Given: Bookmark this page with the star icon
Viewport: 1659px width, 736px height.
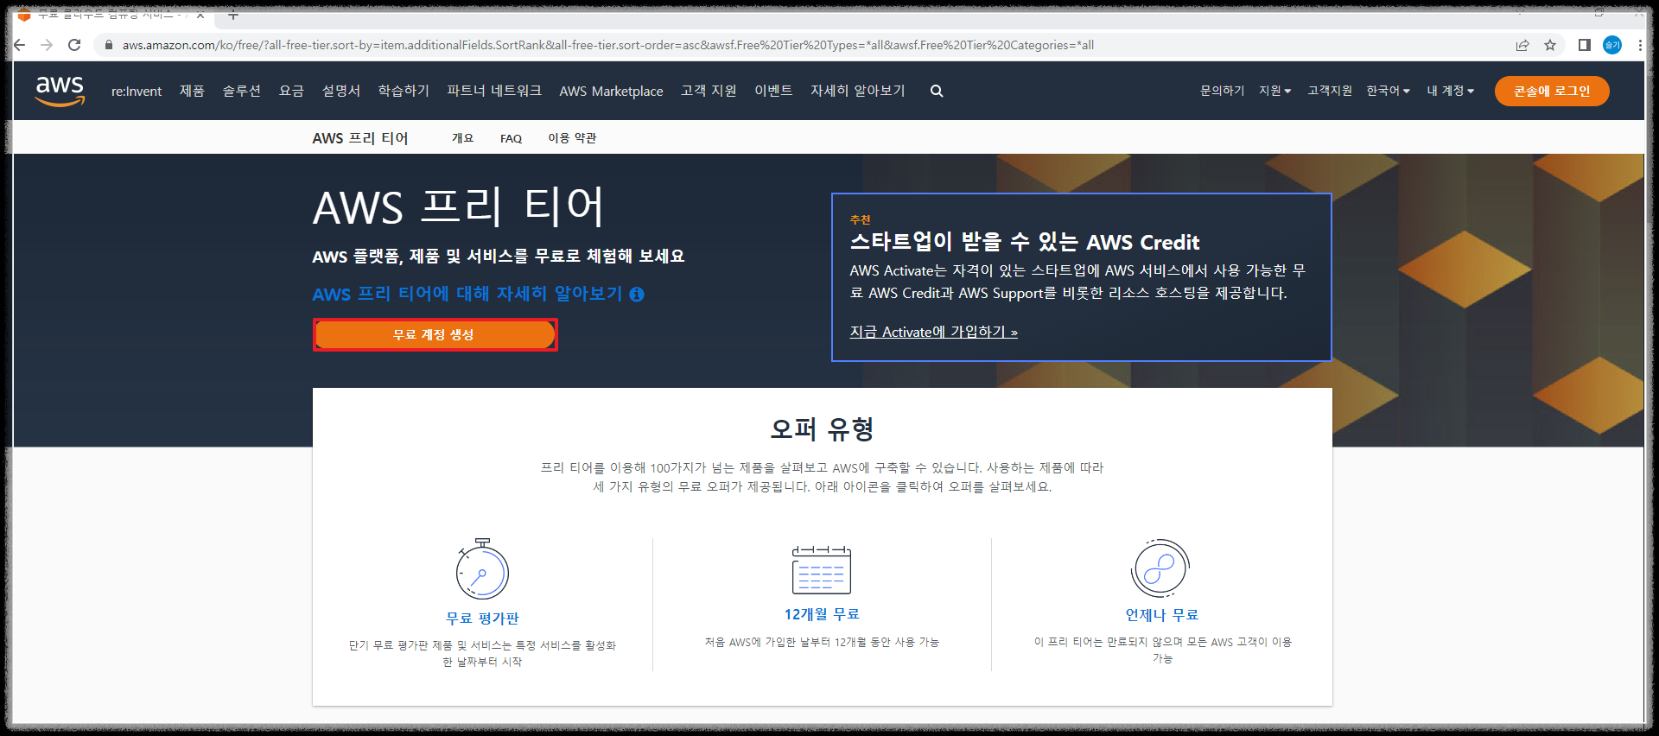Looking at the screenshot, I should (1550, 45).
